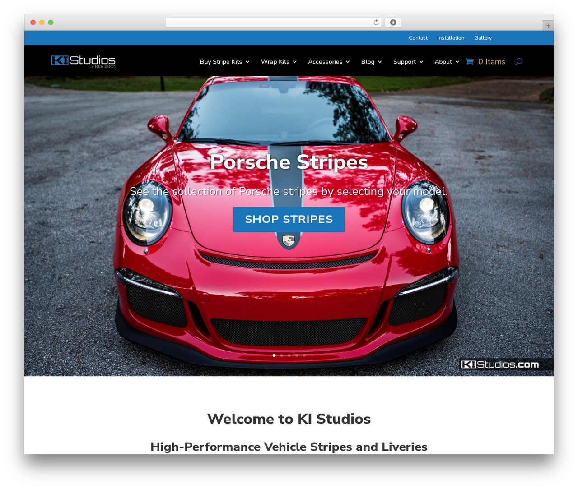Expand the Blog dropdown chevron
Screen dimensions: 578x489
[380, 62]
